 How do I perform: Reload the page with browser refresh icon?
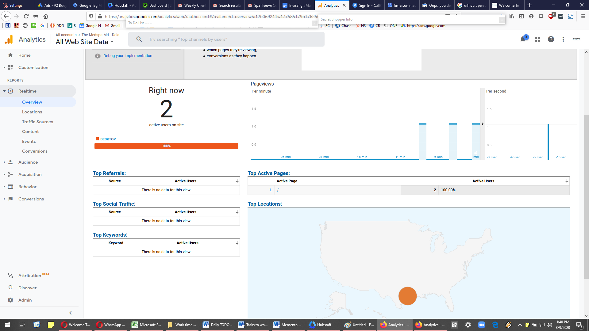pos(26,16)
